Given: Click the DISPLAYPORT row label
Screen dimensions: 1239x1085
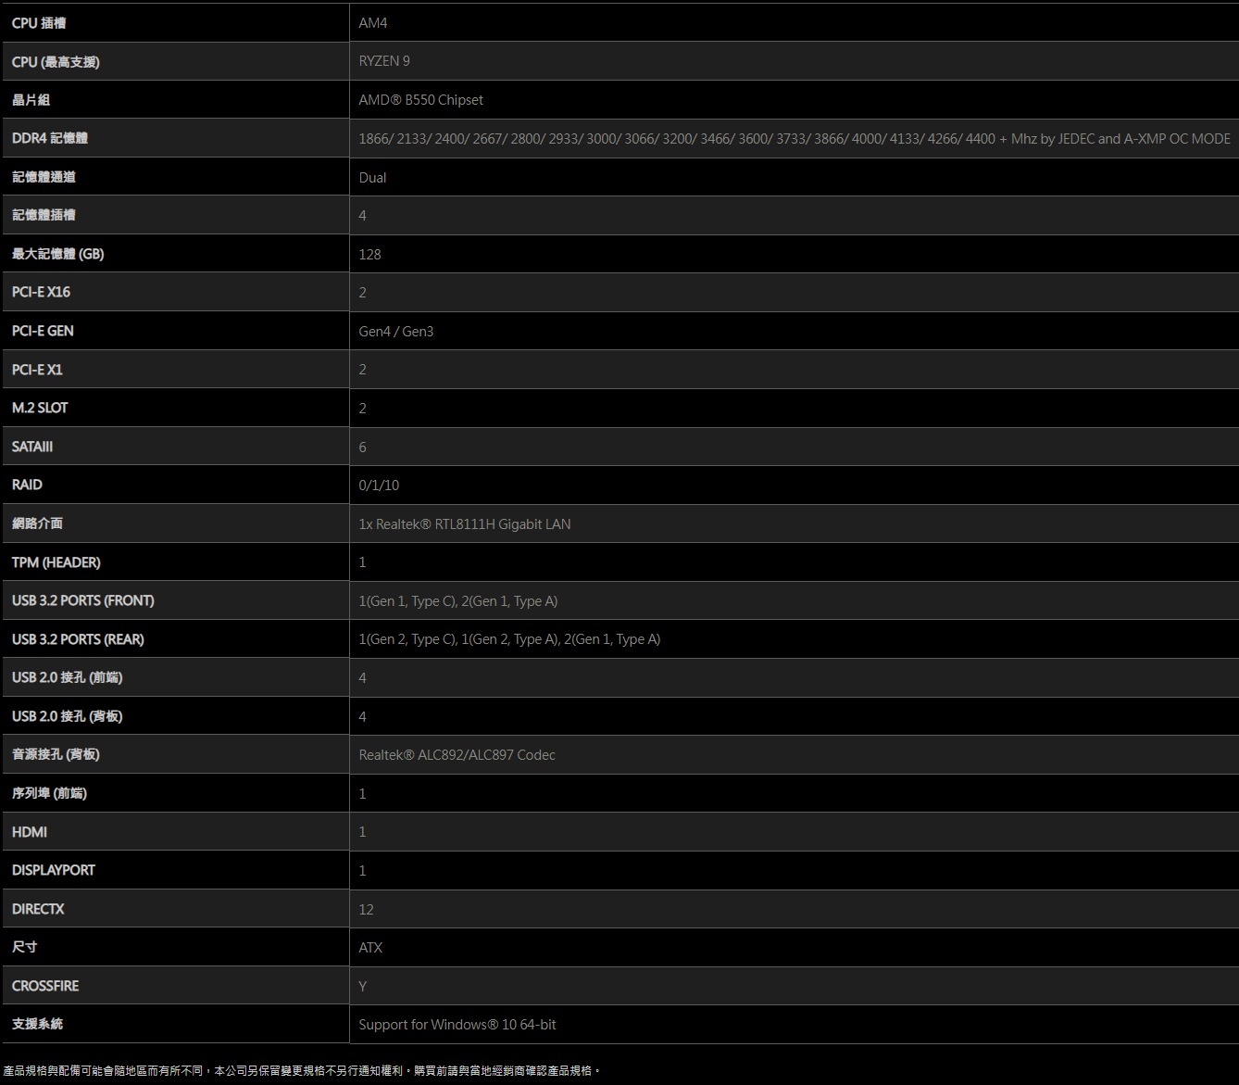Looking at the screenshot, I should [x=54, y=870].
